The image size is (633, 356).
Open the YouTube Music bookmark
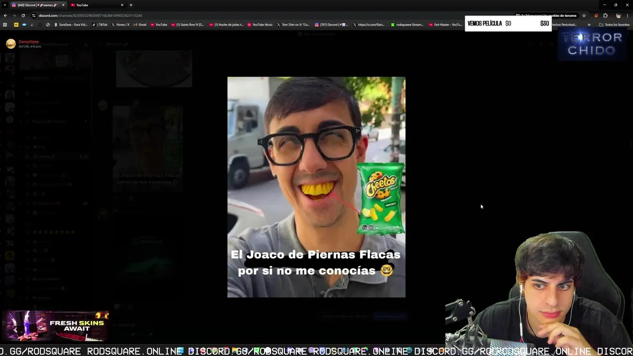coord(260,24)
